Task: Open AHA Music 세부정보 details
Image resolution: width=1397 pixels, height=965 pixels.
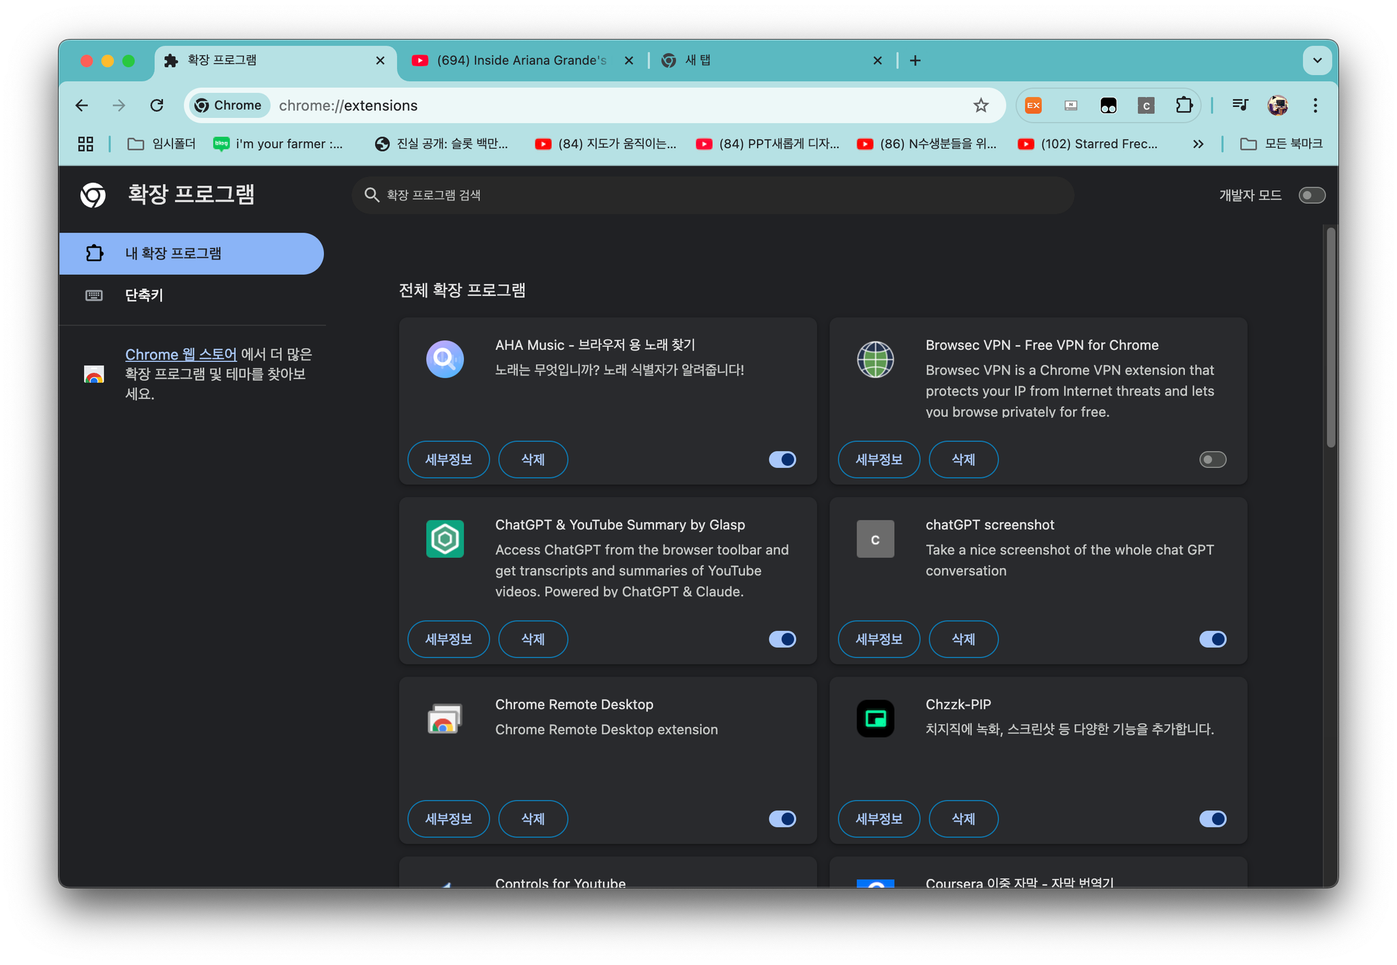Action: click(448, 460)
